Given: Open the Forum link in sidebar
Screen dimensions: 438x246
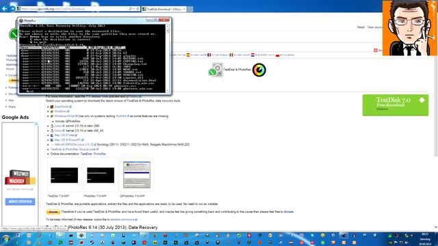Looking at the screenshot, I should (10, 69).
